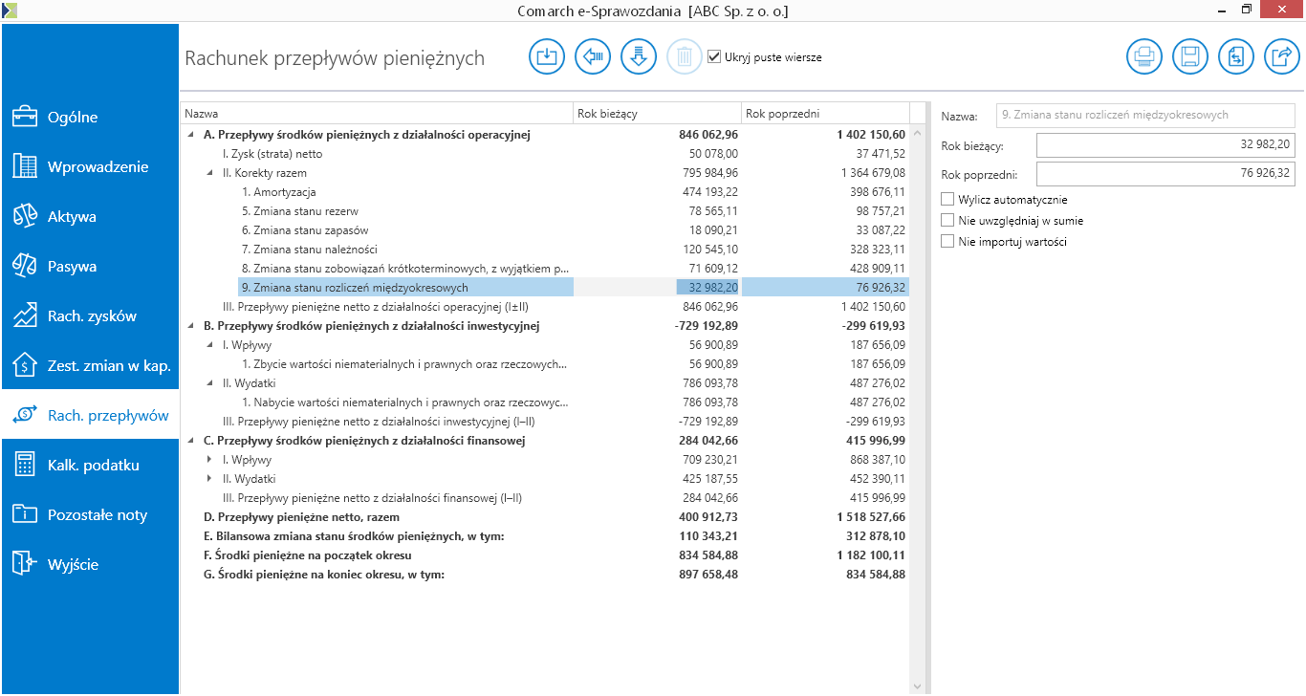Open the Ogólne section

click(73, 118)
